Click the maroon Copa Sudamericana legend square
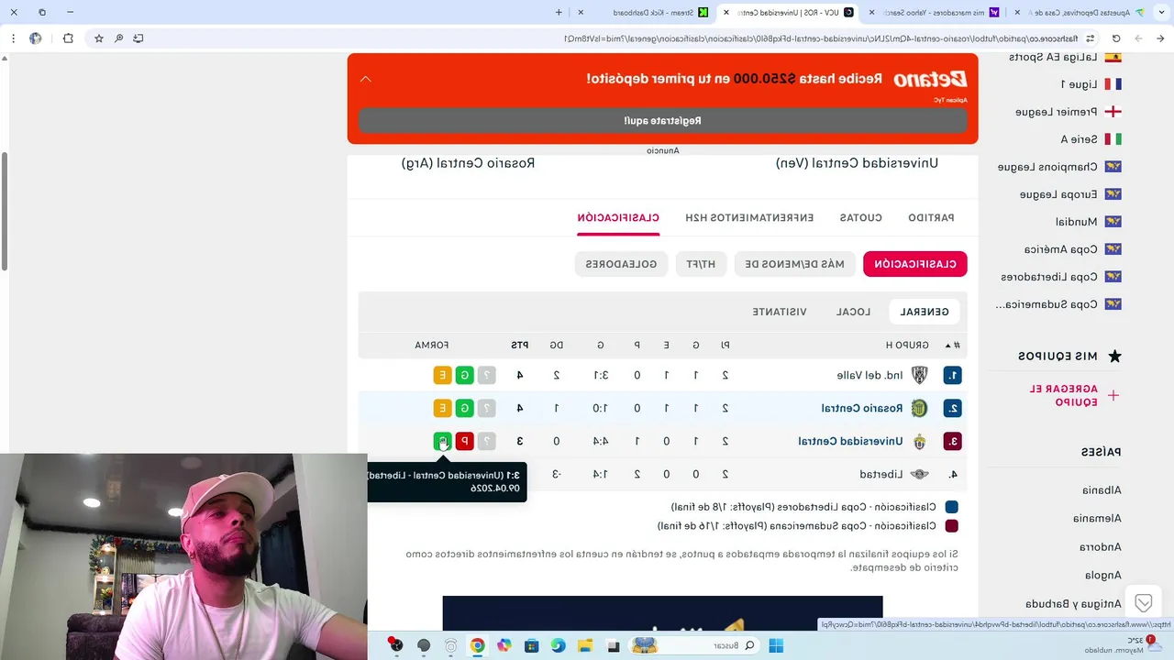 click(952, 526)
